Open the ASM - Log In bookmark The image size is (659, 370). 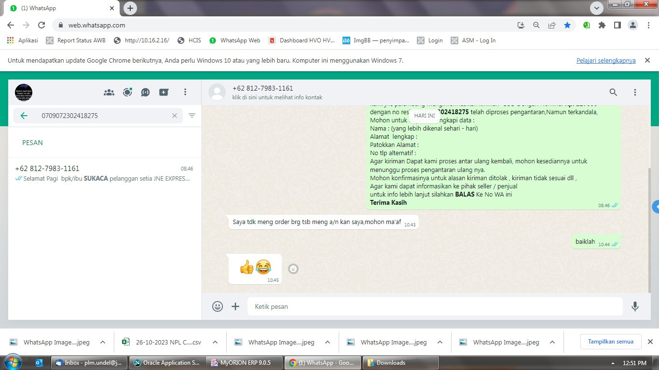[x=473, y=40]
